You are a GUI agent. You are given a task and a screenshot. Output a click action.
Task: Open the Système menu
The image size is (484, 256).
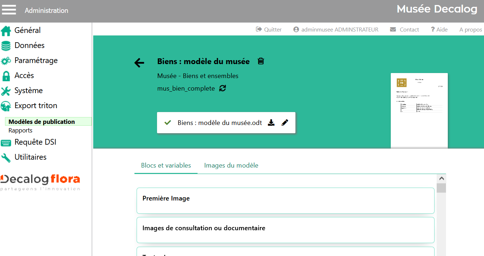pyautogui.click(x=28, y=91)
